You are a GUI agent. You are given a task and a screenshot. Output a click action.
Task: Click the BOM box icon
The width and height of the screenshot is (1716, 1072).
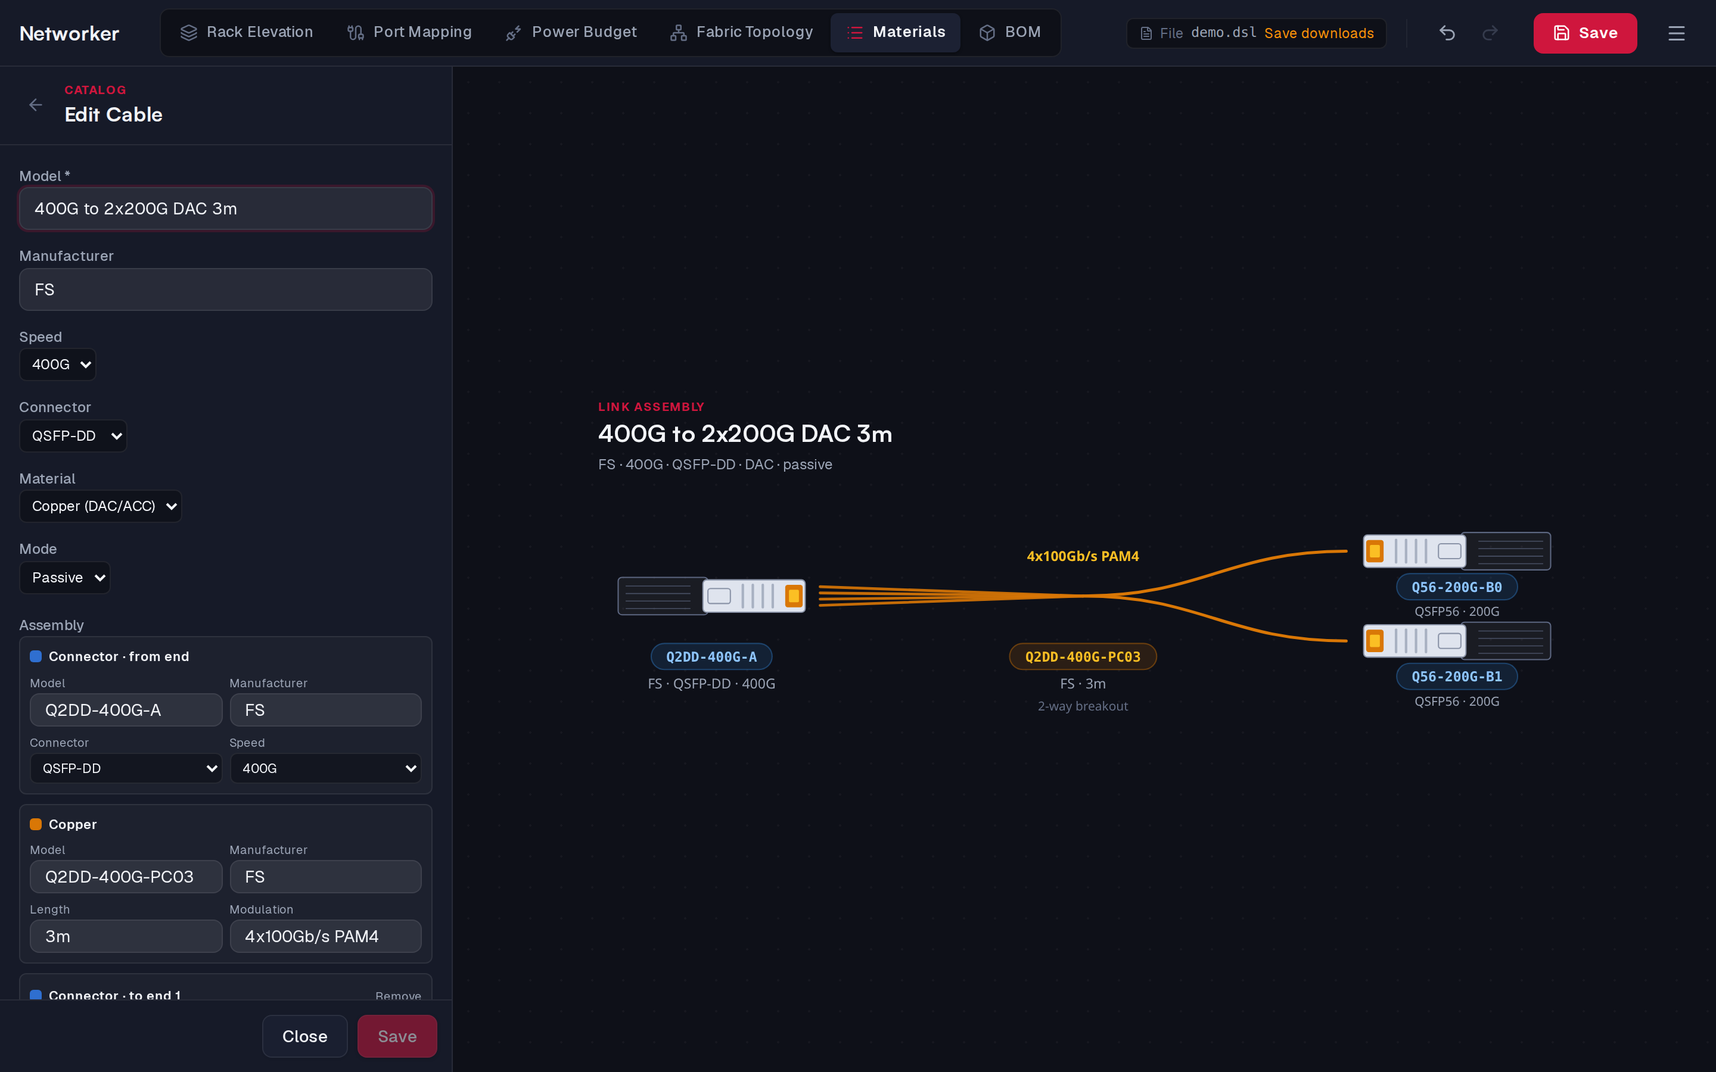tap(987, 33)
